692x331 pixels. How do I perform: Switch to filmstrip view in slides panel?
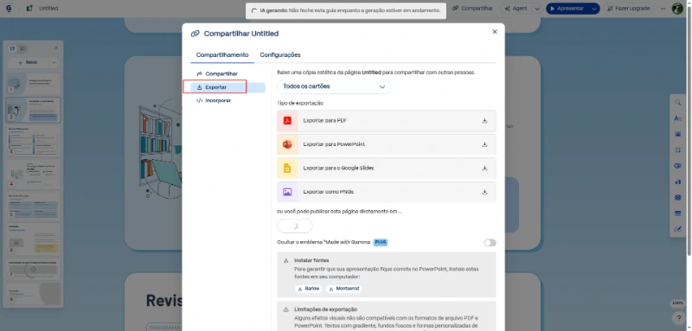pyautogui.click(x=13, y=48)
